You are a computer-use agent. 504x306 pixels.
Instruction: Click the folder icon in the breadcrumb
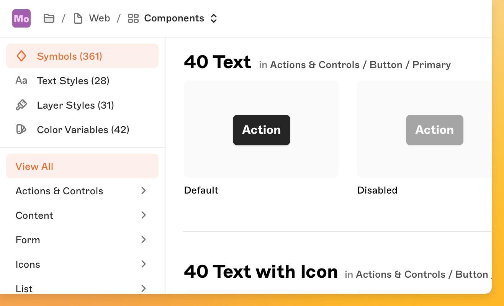pyautogui.click(x=49, y=18)
